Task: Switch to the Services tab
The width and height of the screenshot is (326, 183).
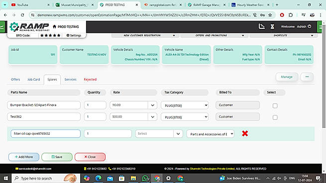Action: pyautogui.click(x=70, y=80)
